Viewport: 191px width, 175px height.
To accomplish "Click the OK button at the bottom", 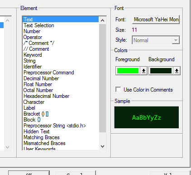I will point(29,173).
